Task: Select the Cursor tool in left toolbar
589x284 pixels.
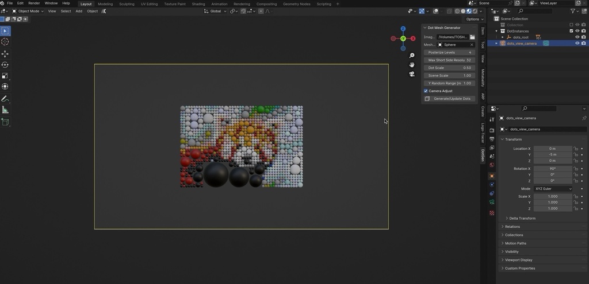Action: [x=5, y=41]
